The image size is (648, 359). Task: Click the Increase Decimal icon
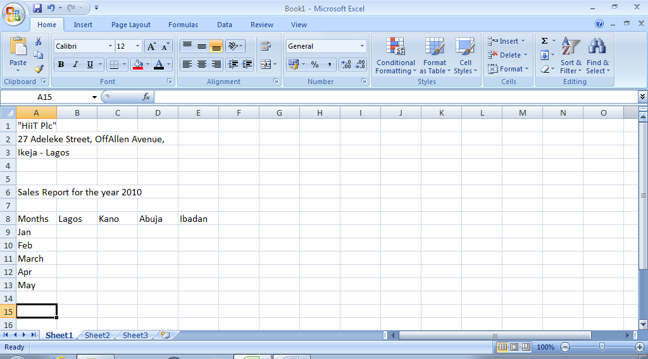[346, 64]
